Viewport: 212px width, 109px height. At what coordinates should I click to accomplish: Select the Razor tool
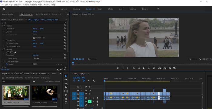pyautogui.click(x=66, y=87)
